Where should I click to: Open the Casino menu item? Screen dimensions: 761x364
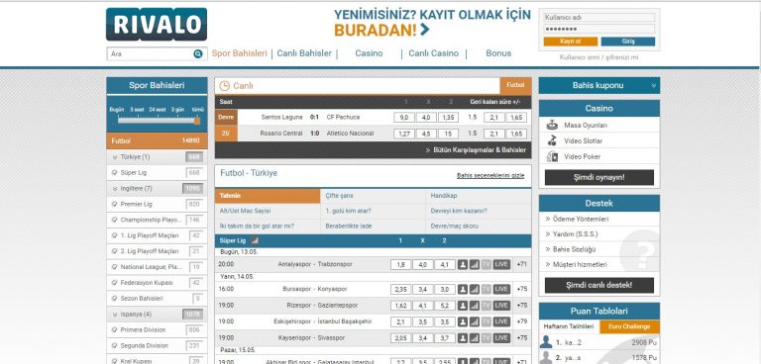(369, 53)
